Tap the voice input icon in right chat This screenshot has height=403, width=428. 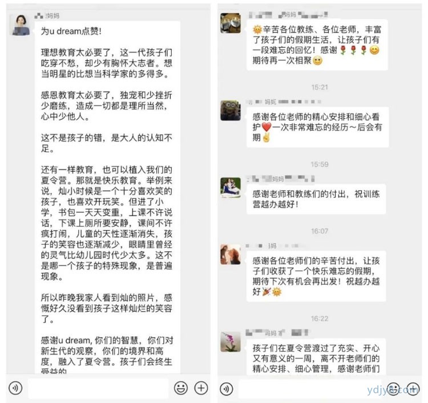pyautogui.click(x=227, y=389)
